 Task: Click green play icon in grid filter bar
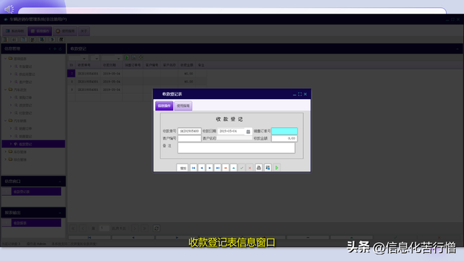click(x=127, y=58)
